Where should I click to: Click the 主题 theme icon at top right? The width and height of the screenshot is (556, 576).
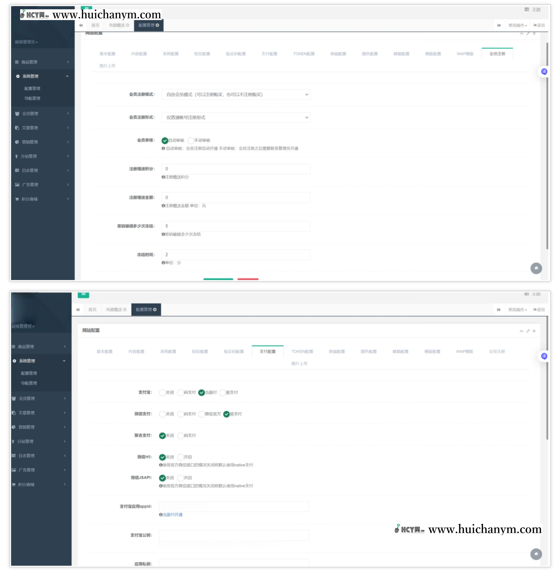(x=532, y=10)
